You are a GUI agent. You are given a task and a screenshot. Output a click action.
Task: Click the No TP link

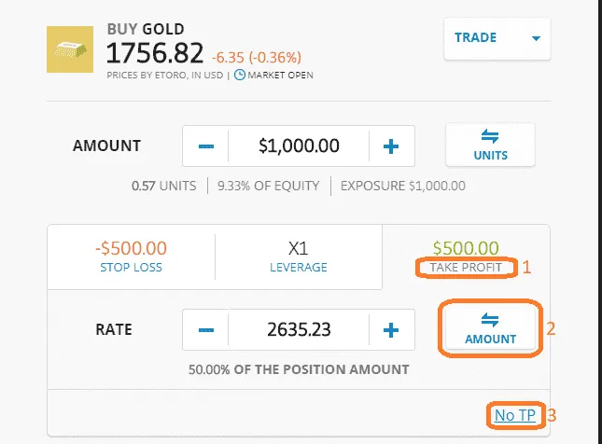point(515,415)
